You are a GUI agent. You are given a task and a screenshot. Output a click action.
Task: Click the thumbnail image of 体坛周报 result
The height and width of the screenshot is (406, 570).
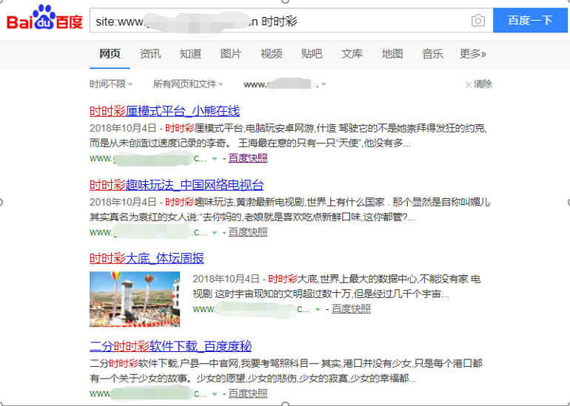pos(135,299)
